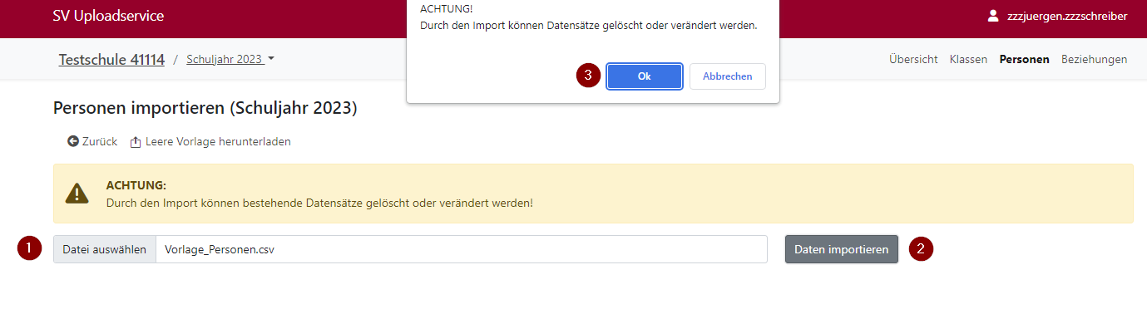Switch to the Übersicht tab

913,60
